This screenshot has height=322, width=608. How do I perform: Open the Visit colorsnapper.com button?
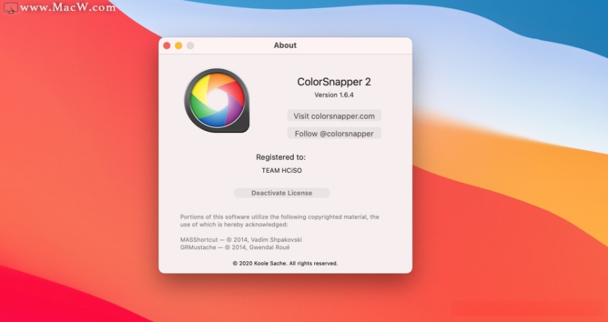click(x=334, y=115)
